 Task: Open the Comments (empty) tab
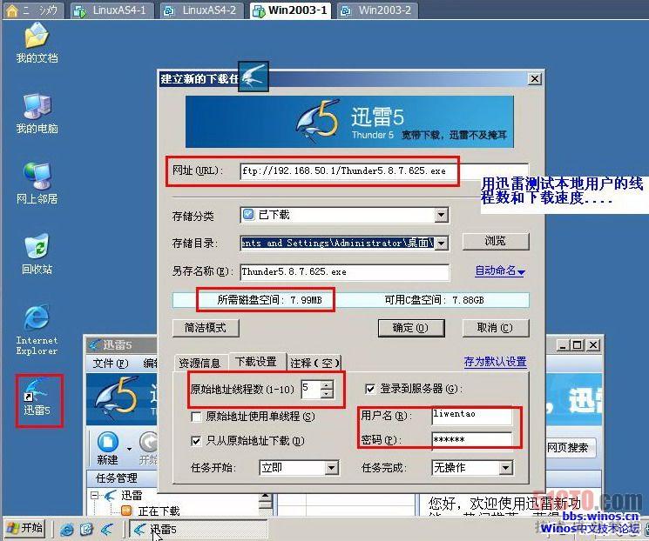[x=315, y=363]
